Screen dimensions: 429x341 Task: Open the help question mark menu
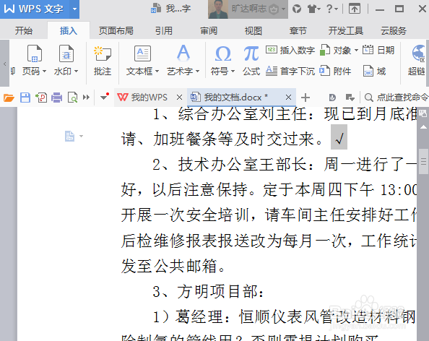point(332,9)
